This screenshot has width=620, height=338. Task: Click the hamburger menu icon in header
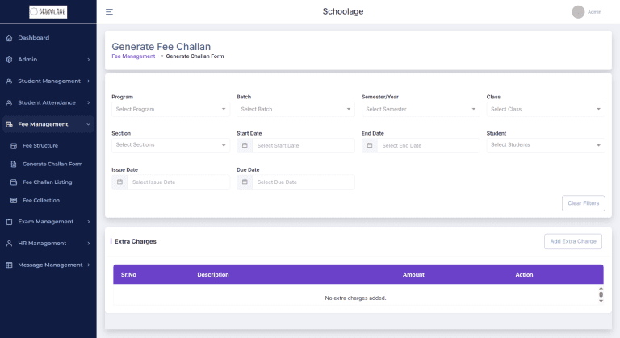pyautogui.click(x=109, y=12)
